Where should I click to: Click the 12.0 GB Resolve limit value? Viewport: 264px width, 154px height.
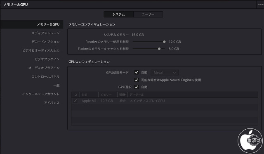[175, 42]
